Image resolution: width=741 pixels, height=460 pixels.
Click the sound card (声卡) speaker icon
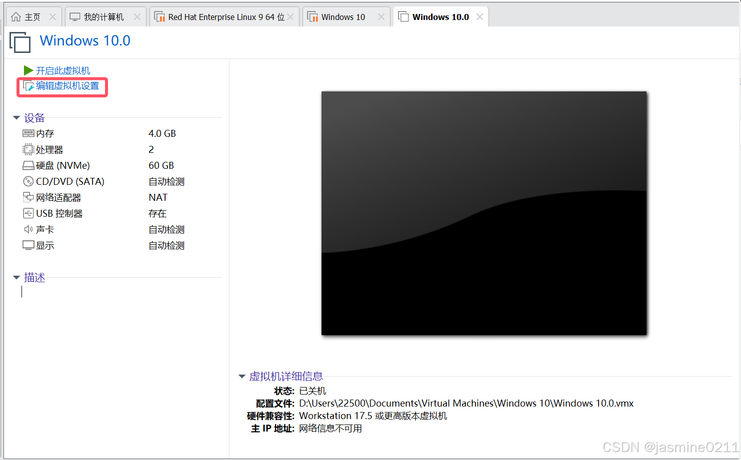28,229
